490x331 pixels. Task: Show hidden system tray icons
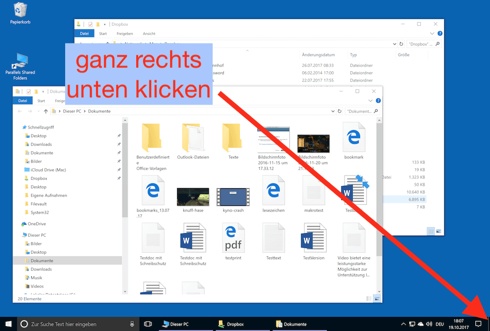tap(403, 324)
